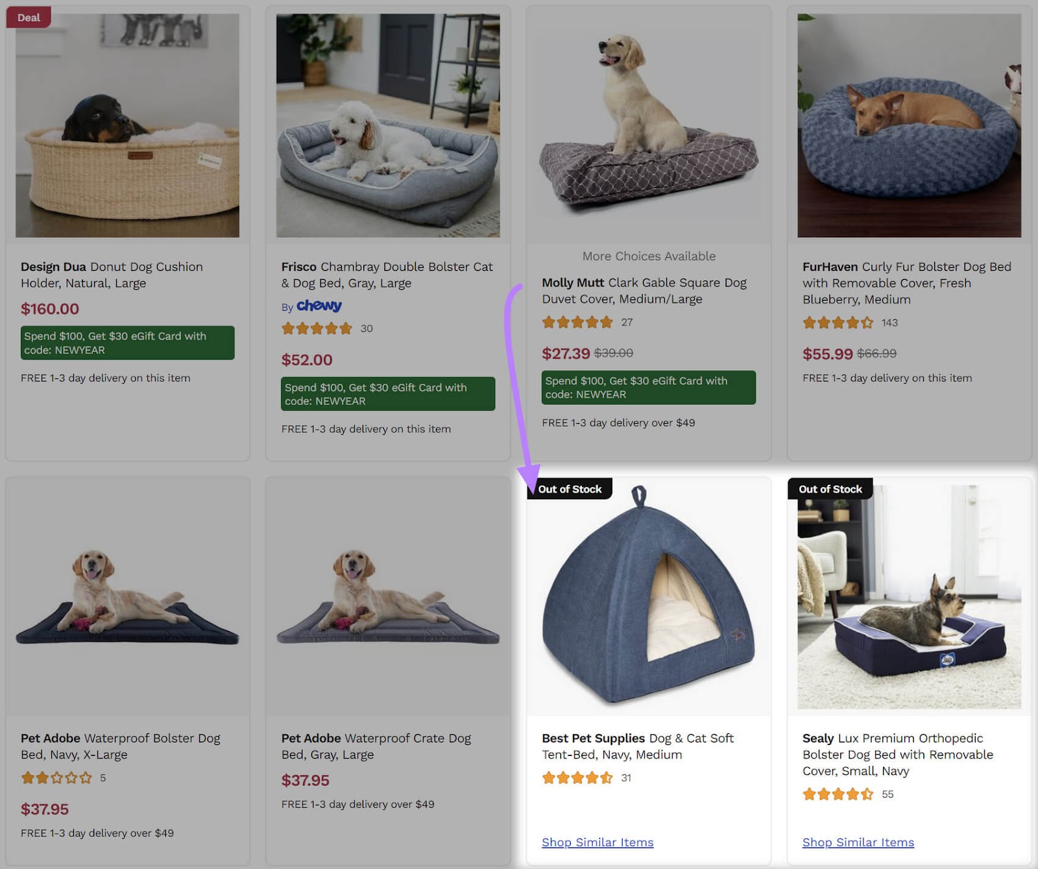Click the two-star rating on Pet Adobe Bolster bed
Image resolution: width=1038 pixels, height=869 pixels.
(x=57, y=777)
